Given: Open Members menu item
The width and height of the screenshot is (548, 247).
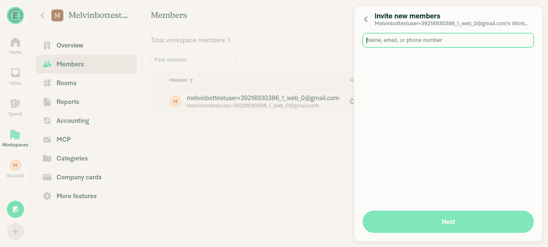Looking at the screenshot, I should (86, 64).
